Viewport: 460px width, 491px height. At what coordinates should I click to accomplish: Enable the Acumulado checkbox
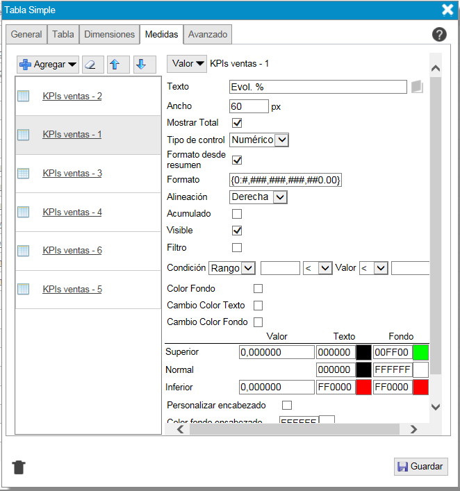[x=237, y=214]
